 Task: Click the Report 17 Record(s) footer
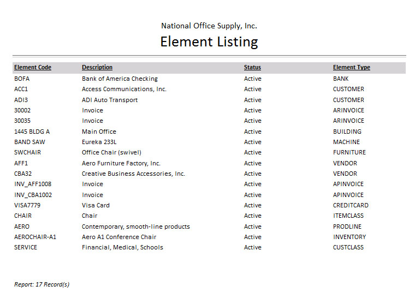[41, 284]
